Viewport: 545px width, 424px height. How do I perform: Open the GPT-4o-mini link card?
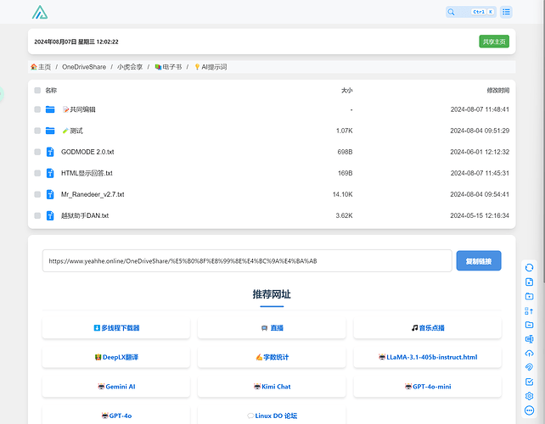(428, 387)
